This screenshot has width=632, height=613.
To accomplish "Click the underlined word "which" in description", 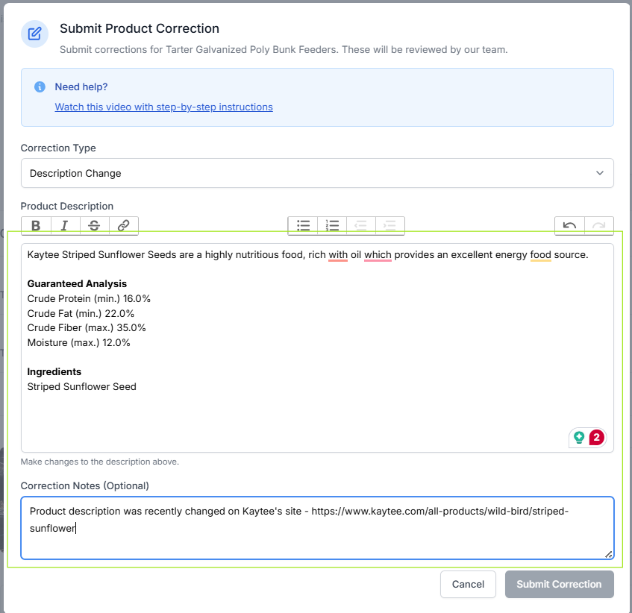I will 378,255.
